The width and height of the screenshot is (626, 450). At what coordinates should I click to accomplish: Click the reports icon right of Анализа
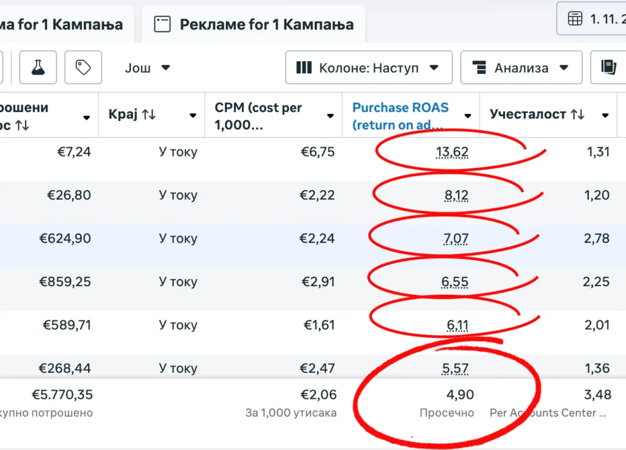(608, 67)
